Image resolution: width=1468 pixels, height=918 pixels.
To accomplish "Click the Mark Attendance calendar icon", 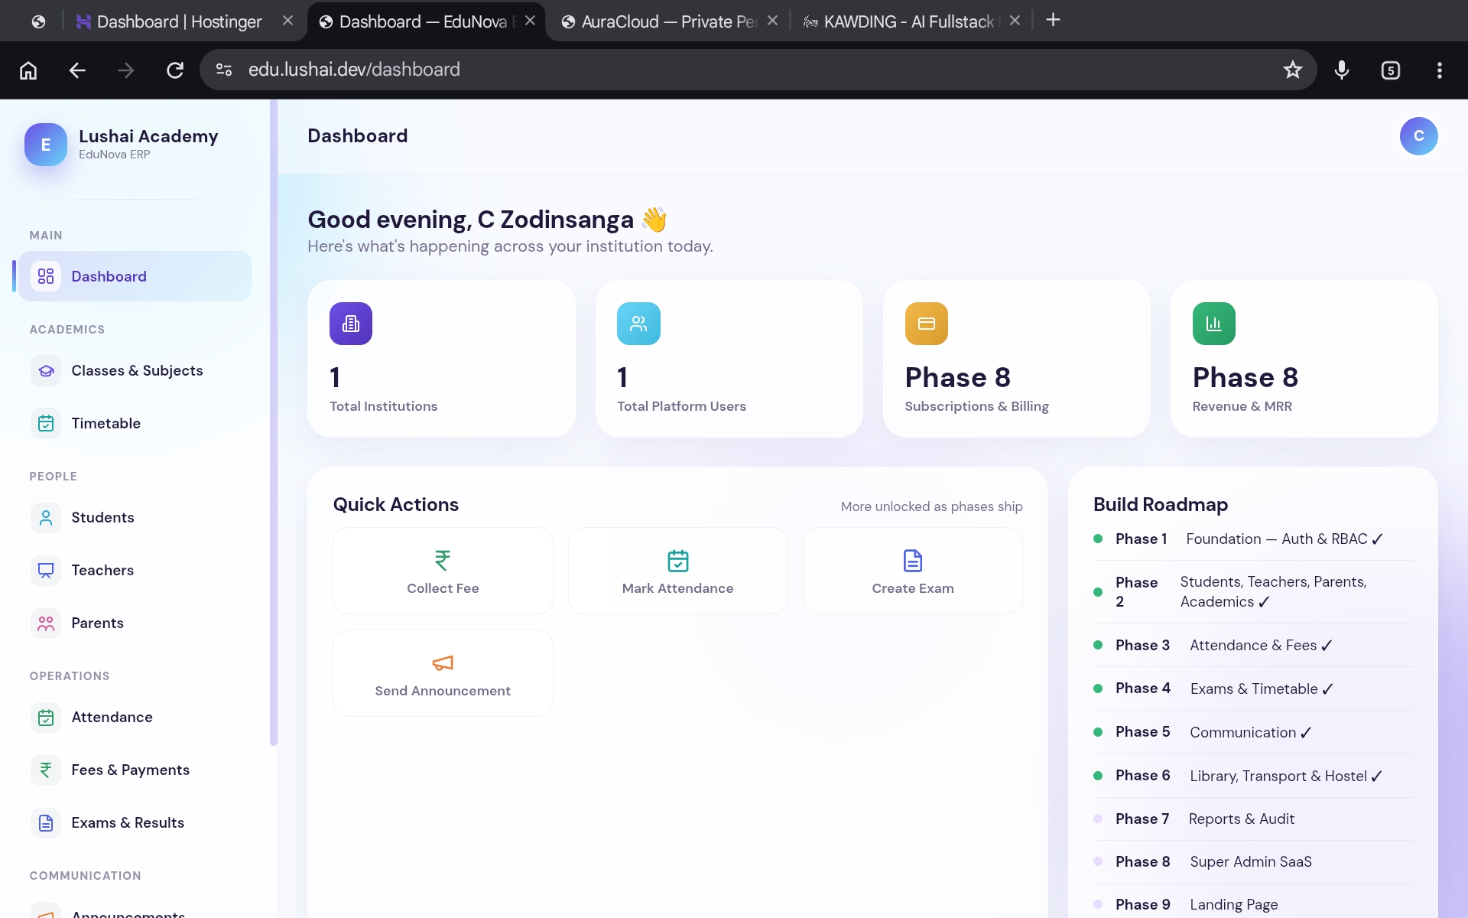I will click(677, 561).
